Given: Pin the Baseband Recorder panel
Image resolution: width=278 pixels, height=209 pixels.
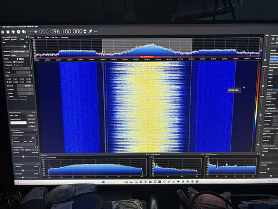Looking at the screenshot, I should (33, 113).
